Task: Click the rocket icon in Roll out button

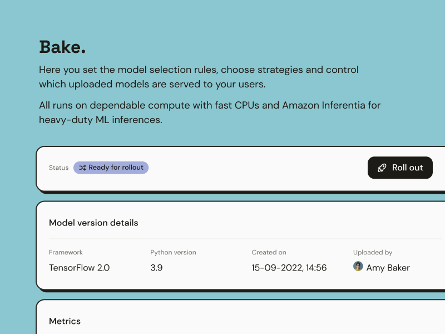Action: pos(382,168)
